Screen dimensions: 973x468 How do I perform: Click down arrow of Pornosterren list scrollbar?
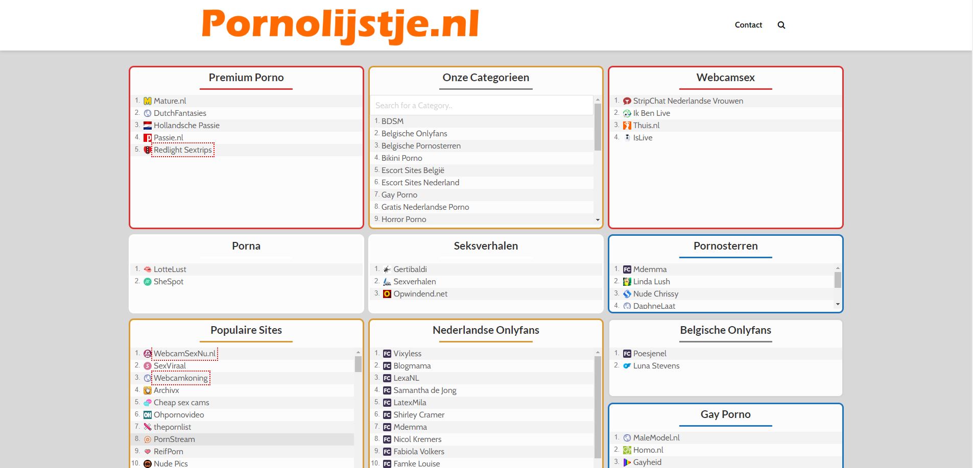coord(838,304)
